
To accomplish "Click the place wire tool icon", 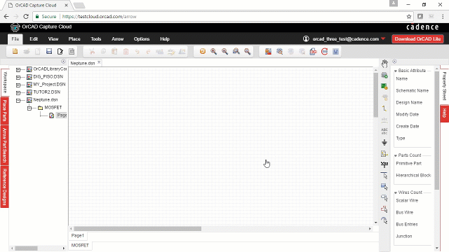I will point(384,108).
